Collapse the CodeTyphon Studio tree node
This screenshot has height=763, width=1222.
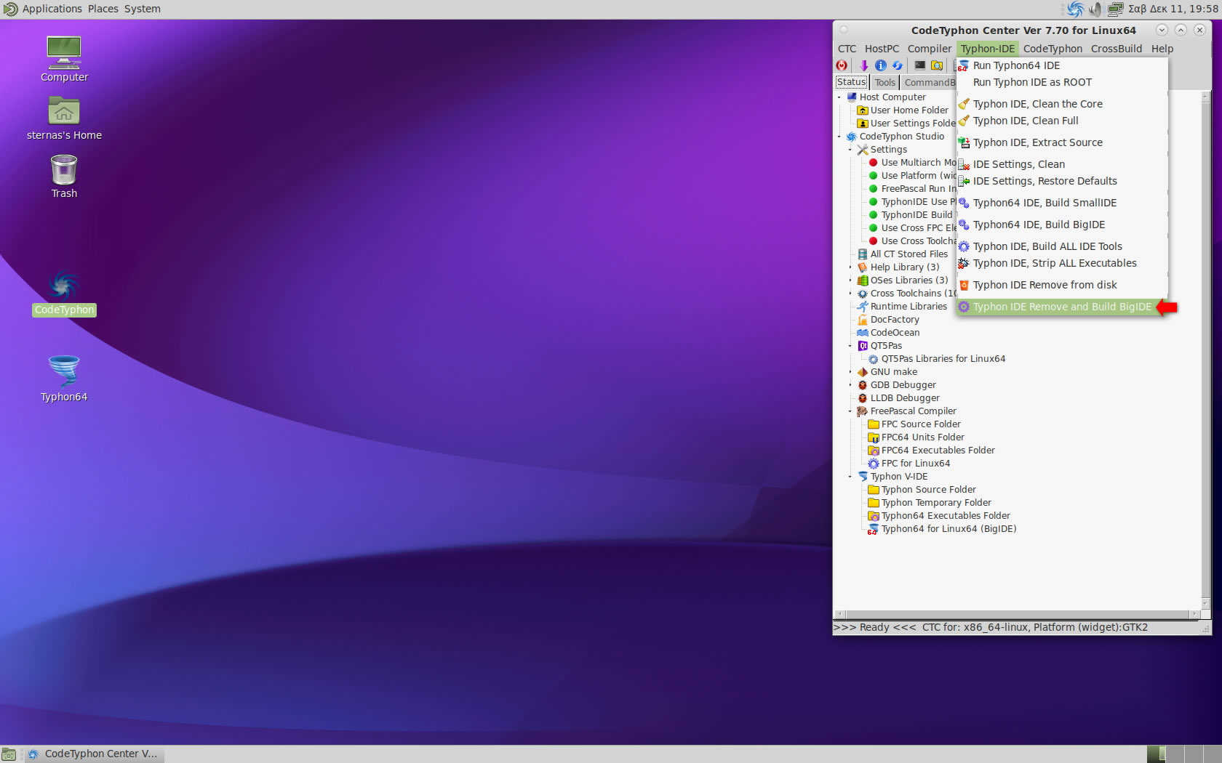[x=839, y=137]
